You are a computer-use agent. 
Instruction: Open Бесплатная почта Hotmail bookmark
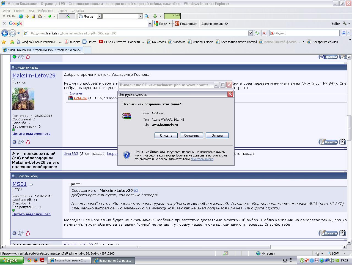[x=236, y=42]
